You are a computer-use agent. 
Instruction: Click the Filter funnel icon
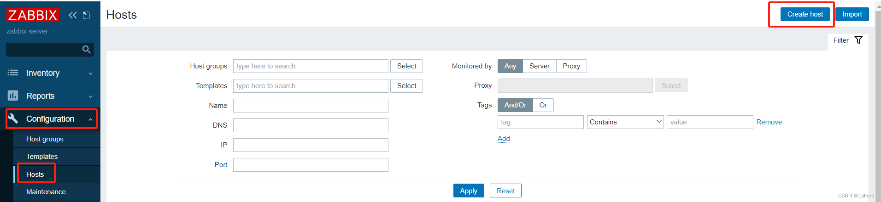(x=858, y=40)
